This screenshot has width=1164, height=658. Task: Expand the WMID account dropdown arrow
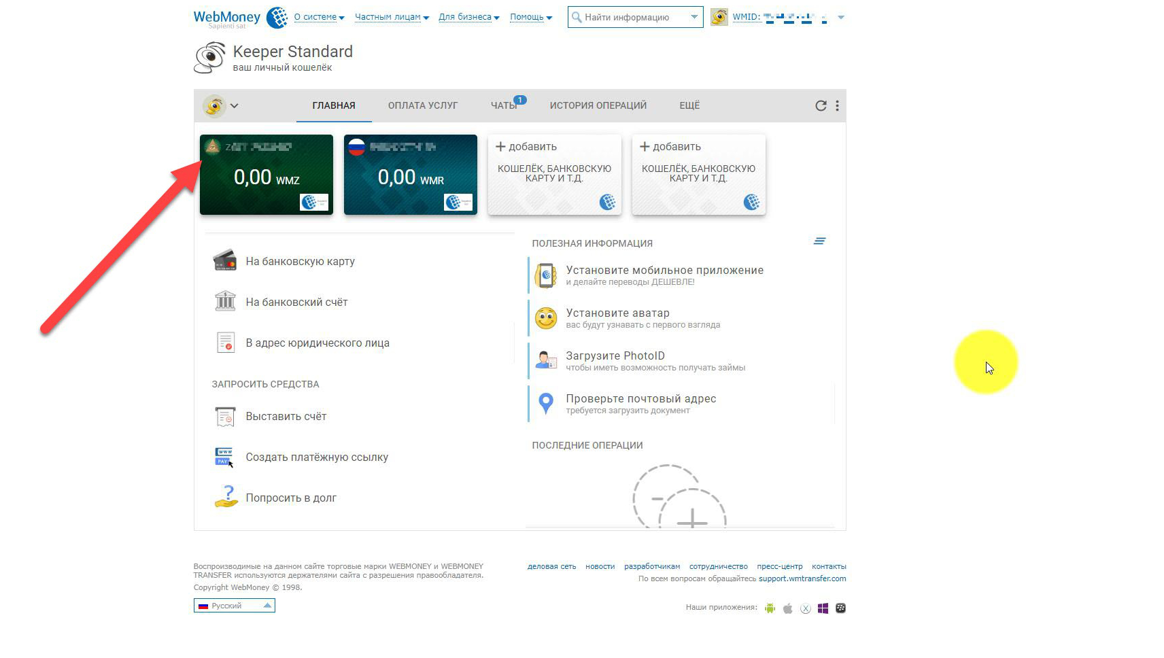click(841, 18)
